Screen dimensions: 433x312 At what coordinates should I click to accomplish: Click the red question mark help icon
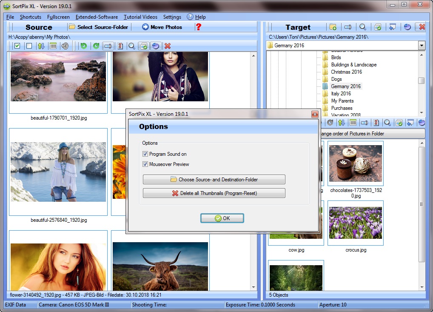[x=198, y=27]
